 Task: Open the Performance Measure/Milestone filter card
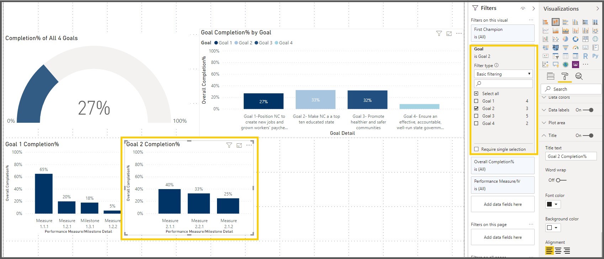click(503, 185)
